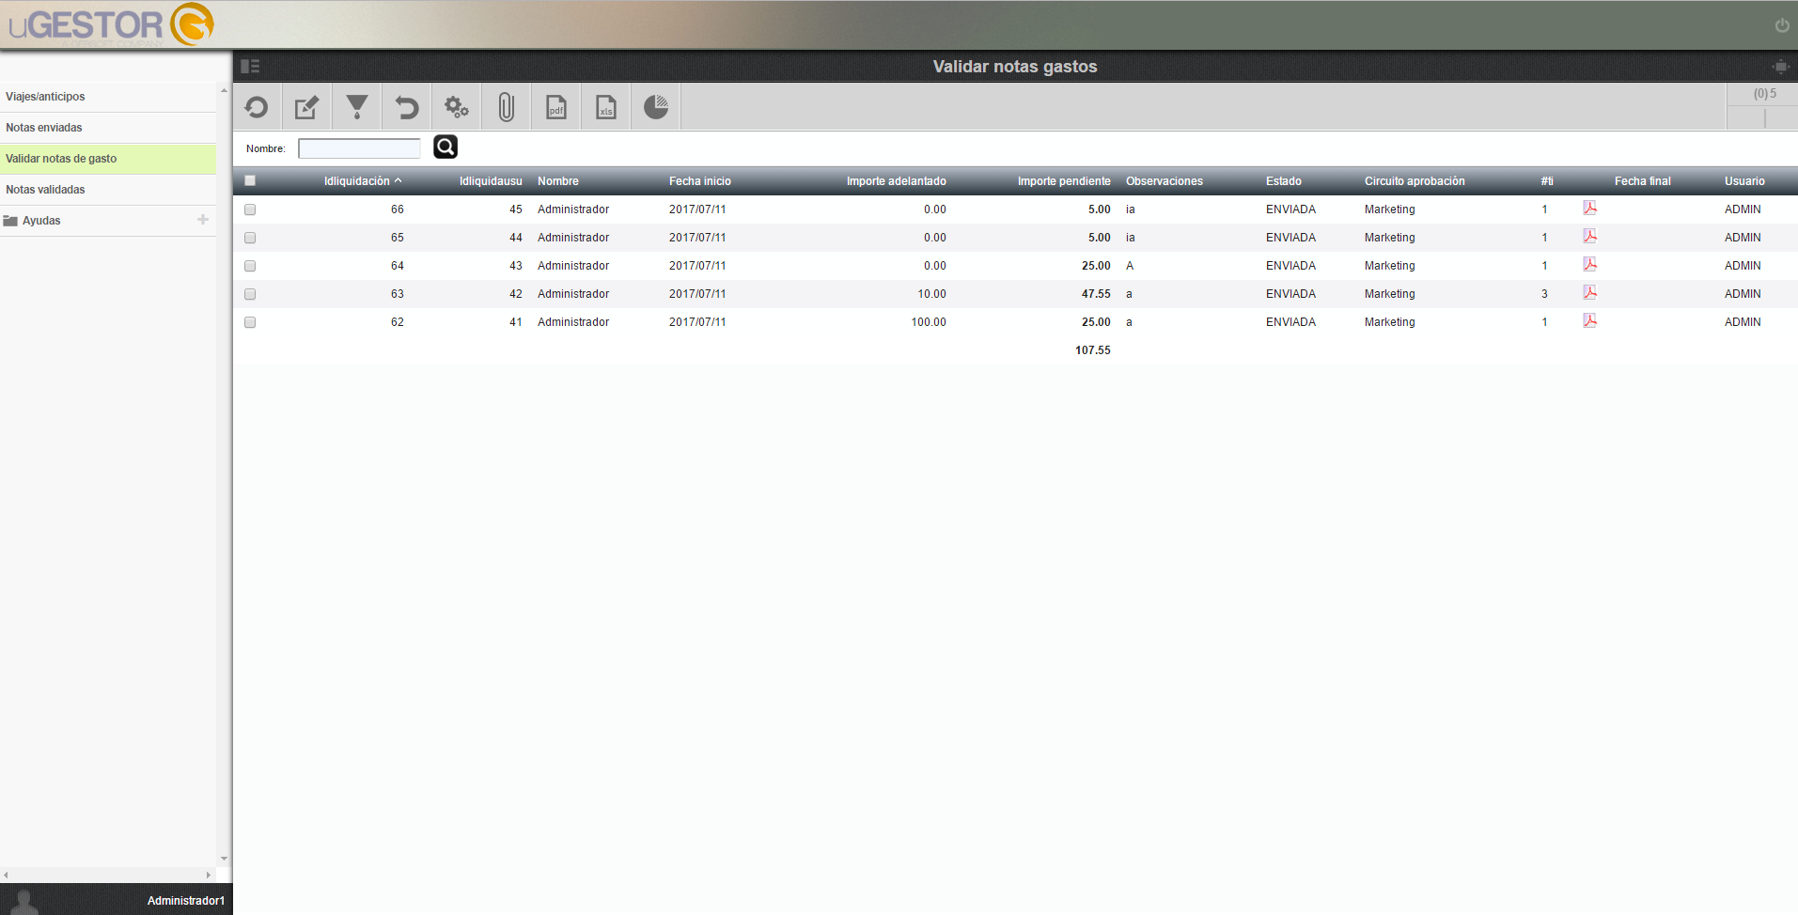The height and width of the screenshot is (915, 1798).
Task: Check the row for liquidación 63
Action: point(250,294)
